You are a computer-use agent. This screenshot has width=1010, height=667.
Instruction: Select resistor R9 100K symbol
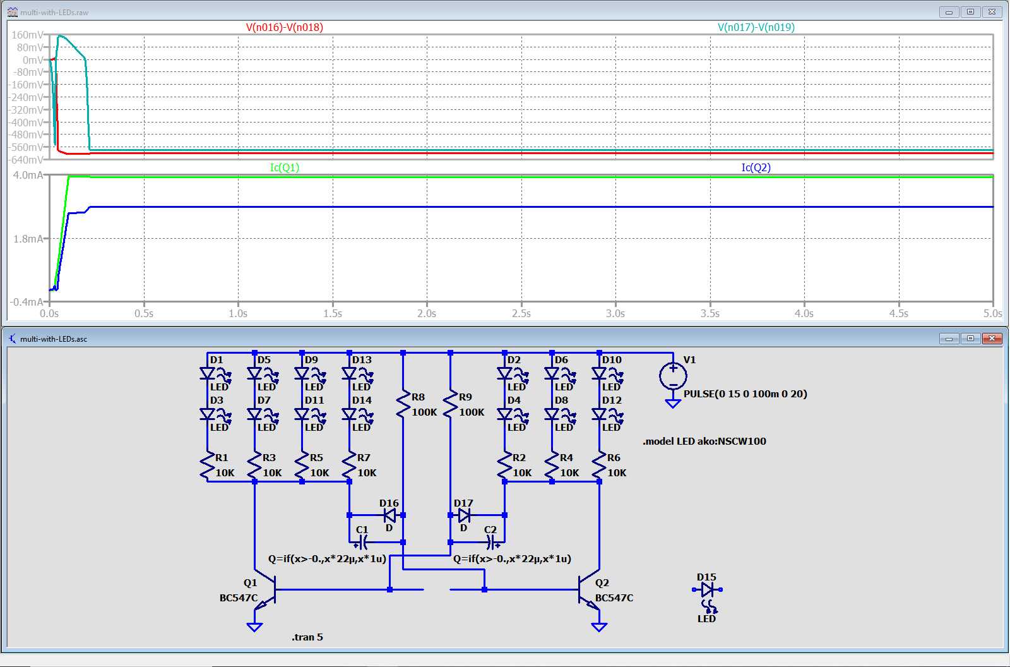coord(450,404)
